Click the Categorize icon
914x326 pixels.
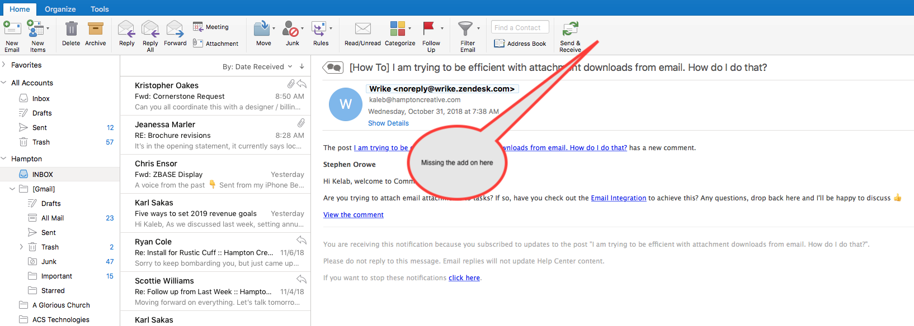pos(398,30)
